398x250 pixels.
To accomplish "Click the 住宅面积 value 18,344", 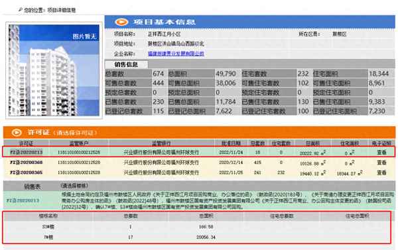I will pos(379,73).
